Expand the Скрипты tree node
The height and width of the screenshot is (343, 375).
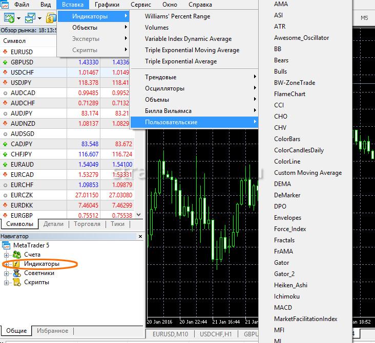click(x=7, y=282)
